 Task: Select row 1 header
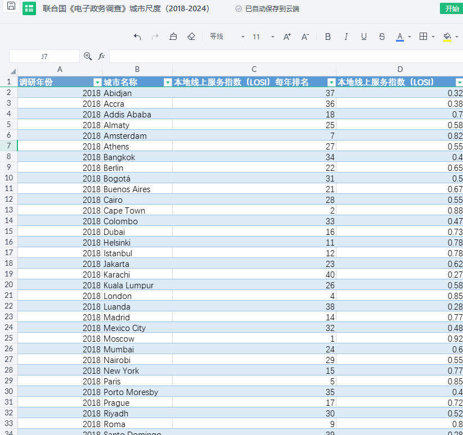(9, 81)
